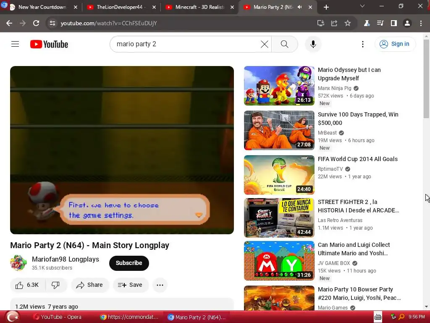The width and height of the screenshot is (430, 323).
Task: Click the taskbar search magnifier icon
Action: (x=401, y=317)
